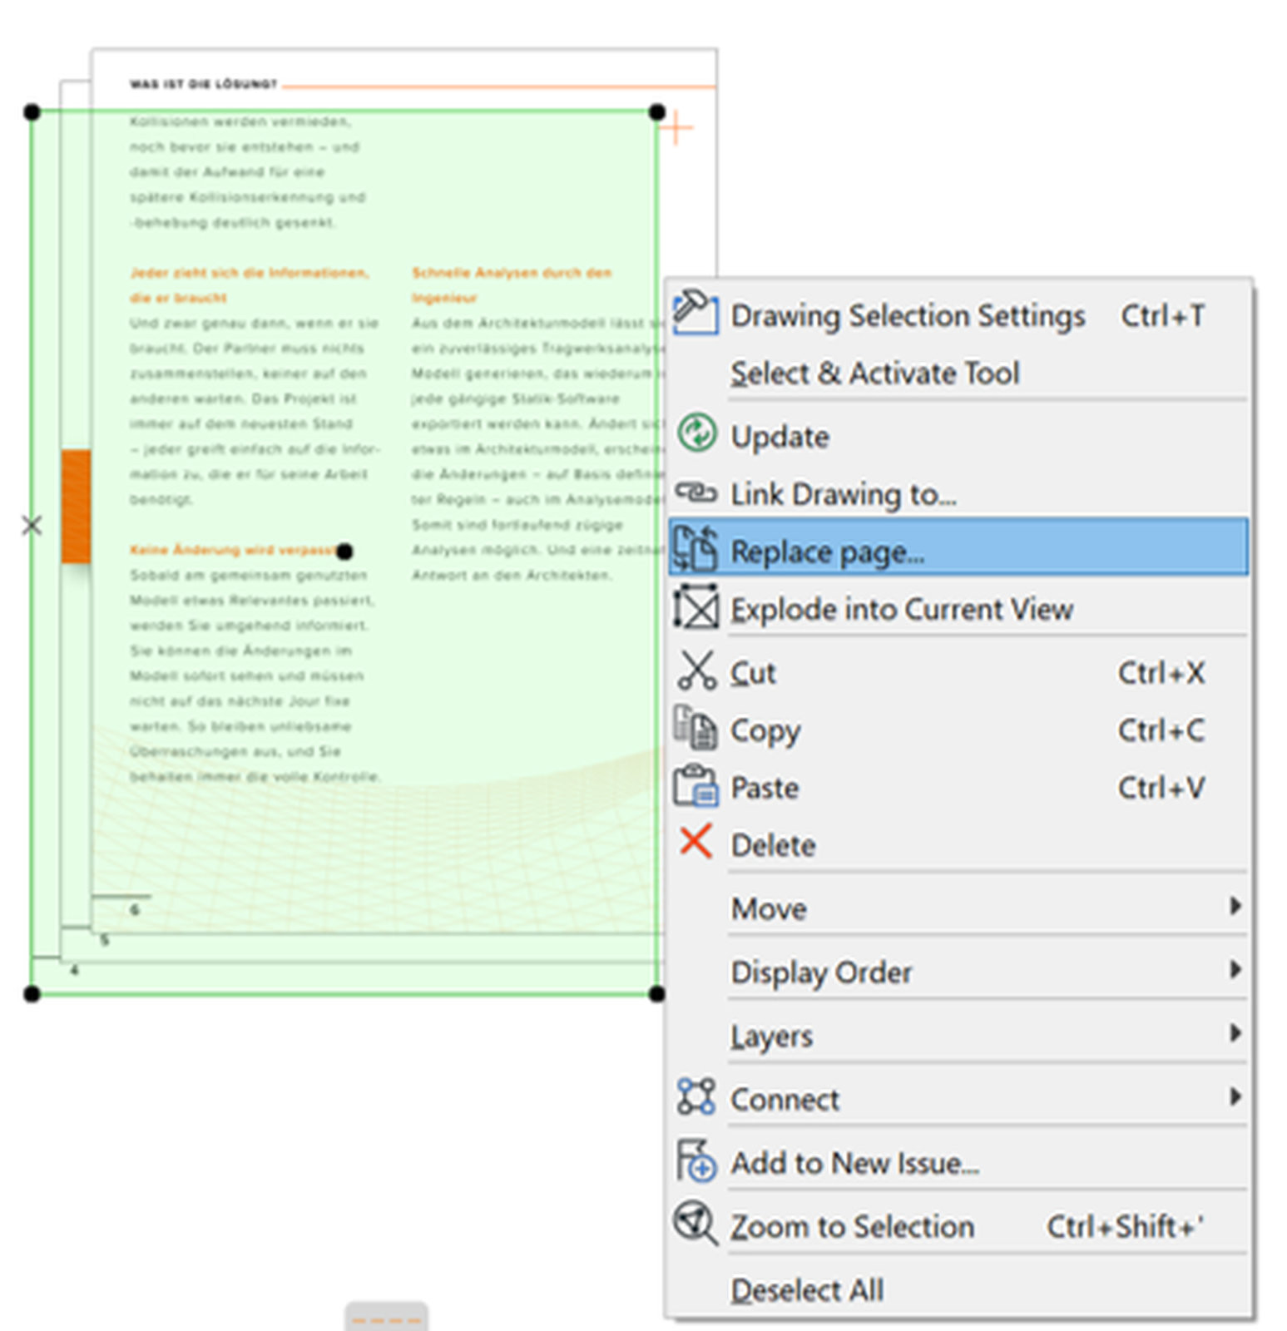1287x1331 pixels.
Task: Choose Deselect All from context menu
Action: (x=807, y=1290)
